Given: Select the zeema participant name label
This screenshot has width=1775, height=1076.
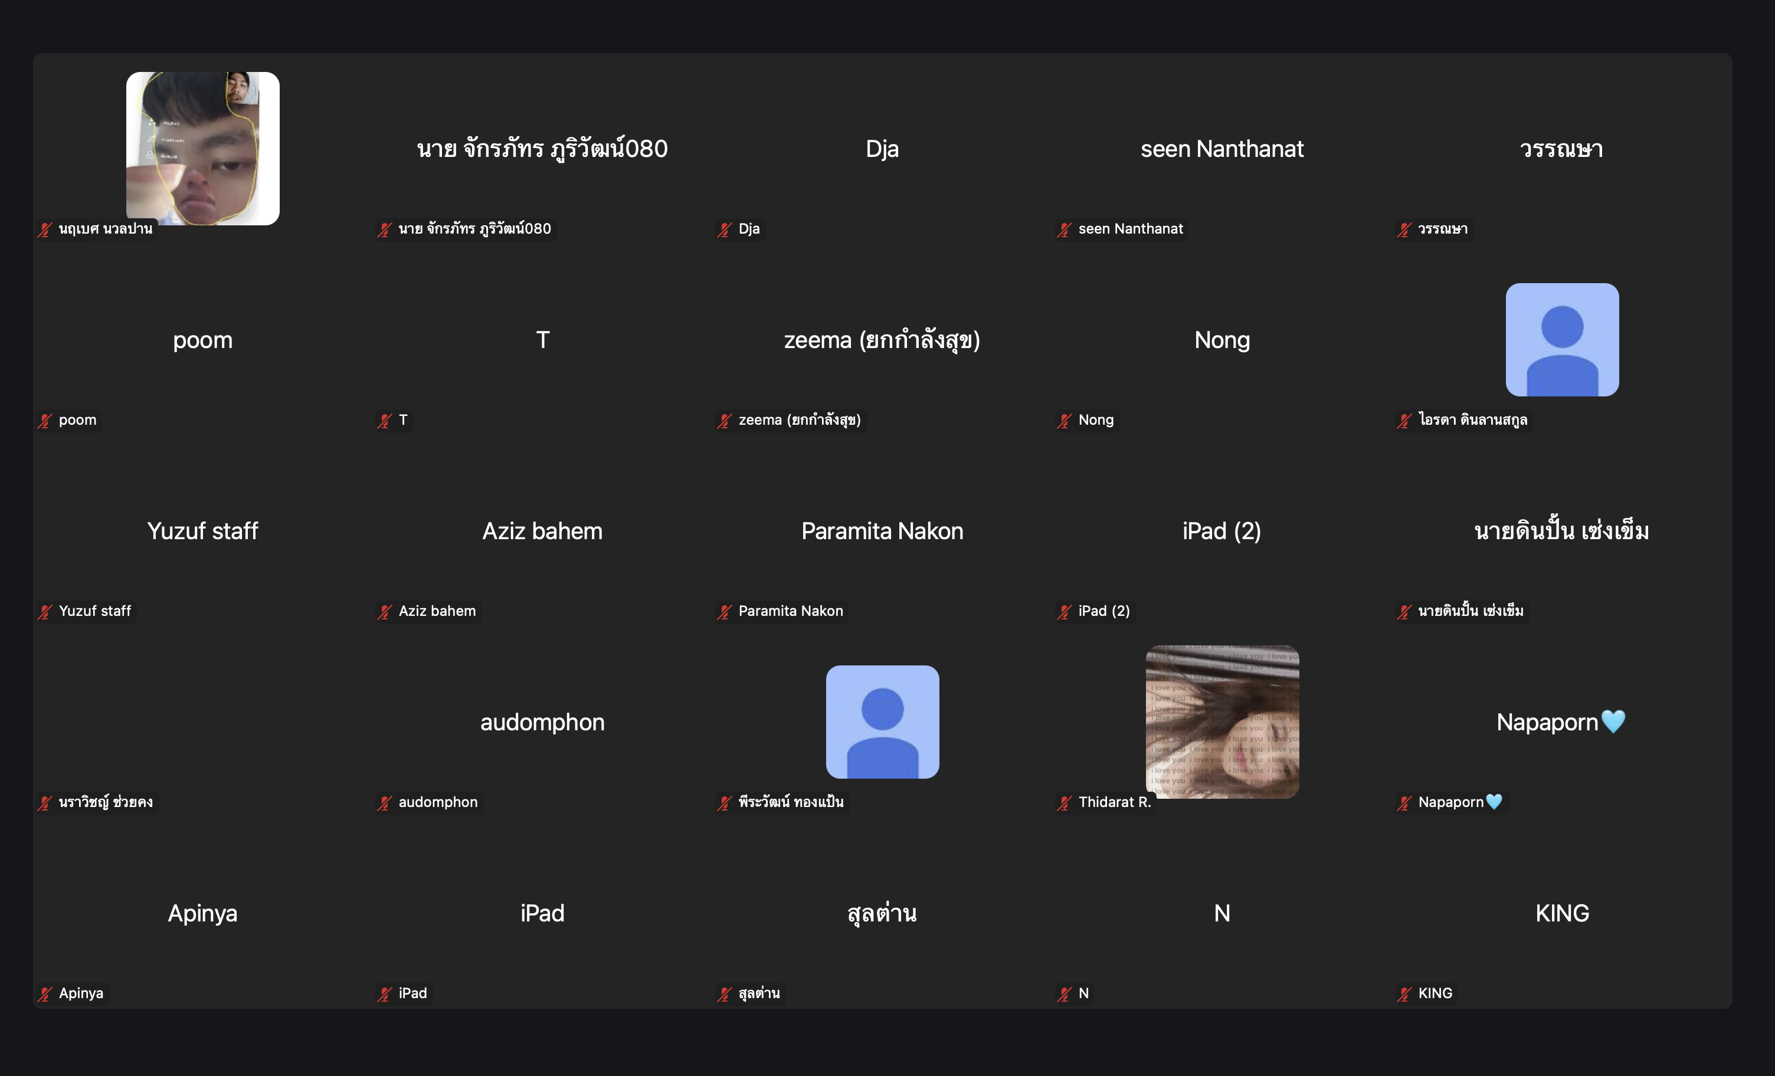Looking at the screenshot, I should point(799,420).
